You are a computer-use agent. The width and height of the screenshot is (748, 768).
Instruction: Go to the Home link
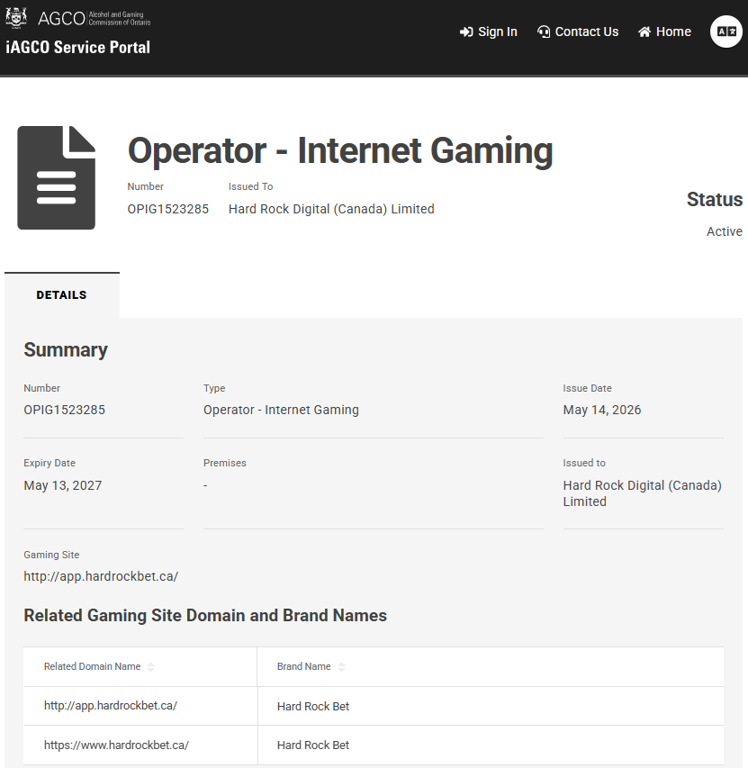pyautogui.click(x=664, y=32)
